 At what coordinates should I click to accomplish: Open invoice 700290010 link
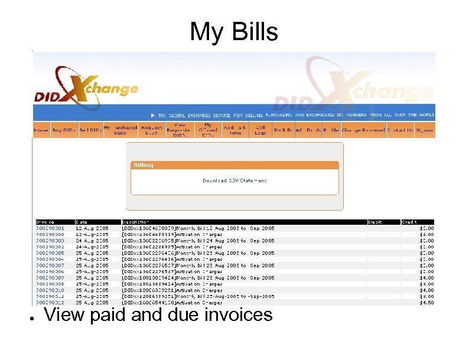pos(50,290)
